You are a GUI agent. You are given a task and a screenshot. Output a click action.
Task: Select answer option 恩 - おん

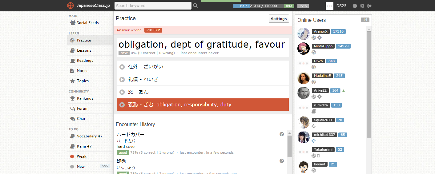(x=203, y=92)
